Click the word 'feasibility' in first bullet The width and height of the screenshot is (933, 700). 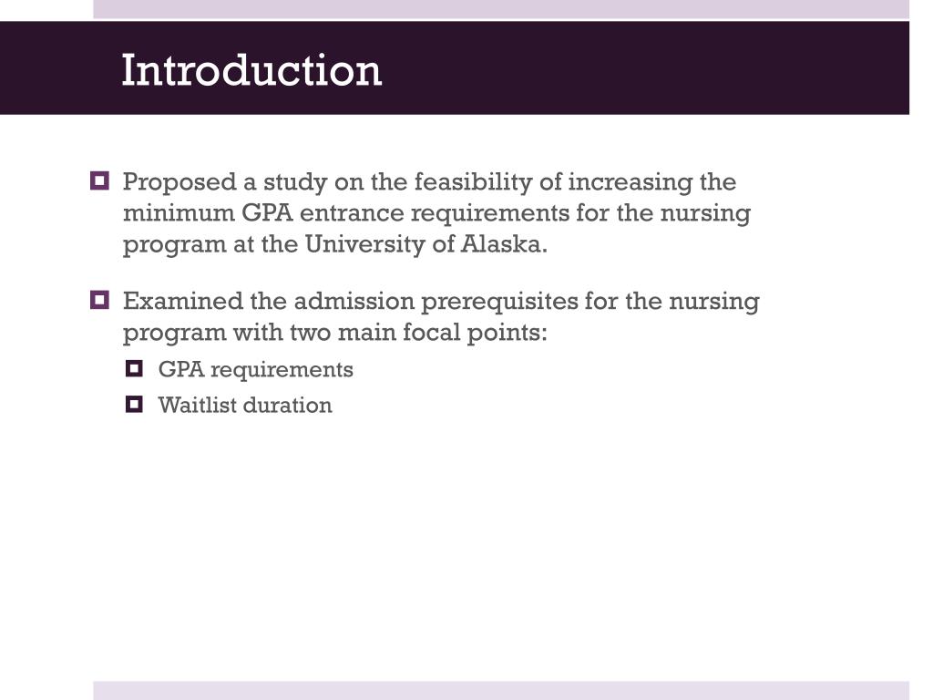pos(473,182)
